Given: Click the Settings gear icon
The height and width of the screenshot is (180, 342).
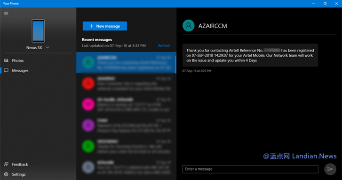Looking at the screenshot, I should point(6,174).
